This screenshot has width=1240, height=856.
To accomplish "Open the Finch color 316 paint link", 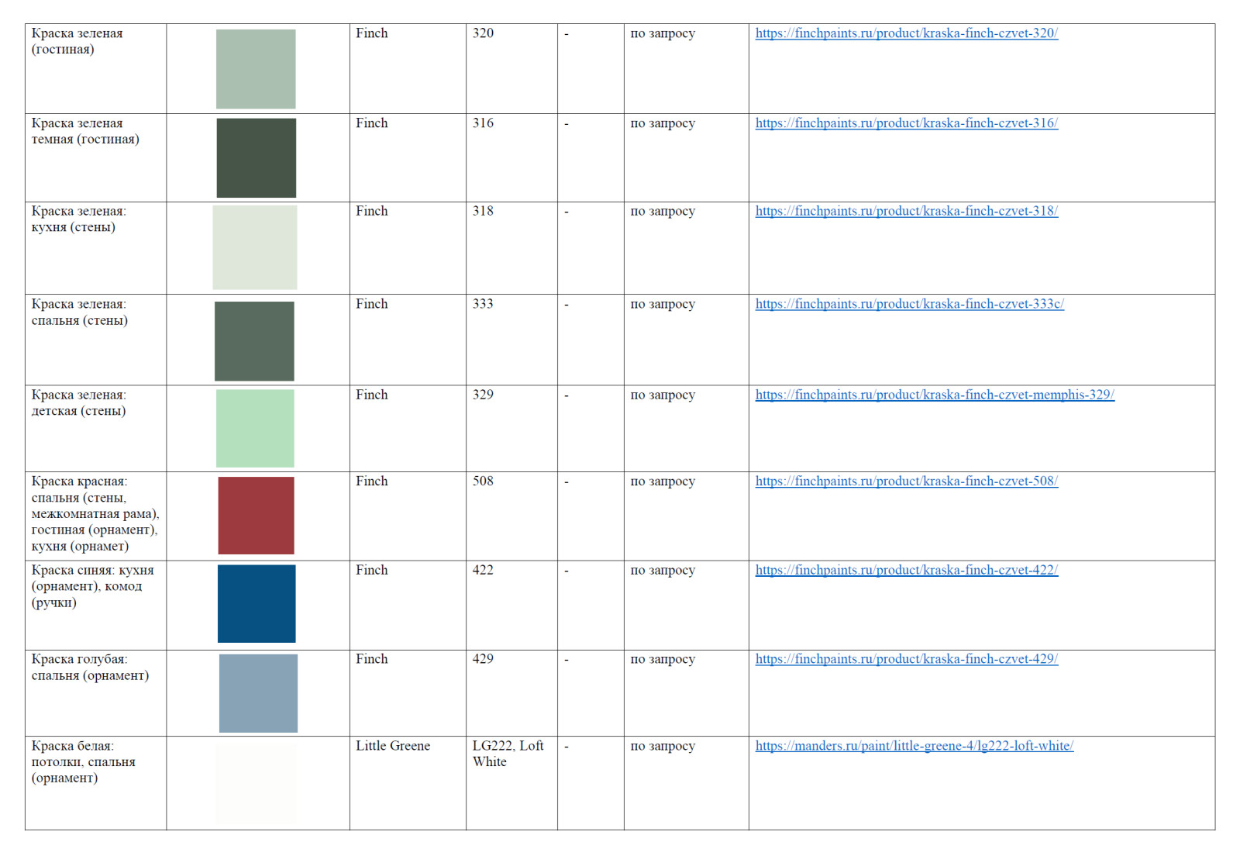I will pyautogui.click(x=906, y=123).
